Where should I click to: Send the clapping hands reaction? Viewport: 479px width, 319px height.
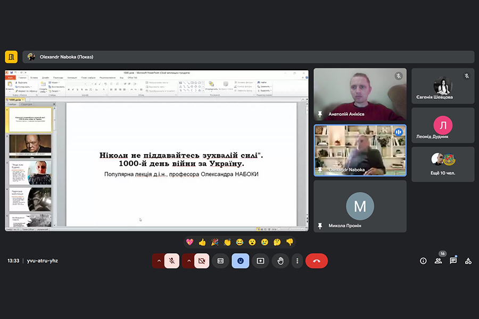(227, 242)
